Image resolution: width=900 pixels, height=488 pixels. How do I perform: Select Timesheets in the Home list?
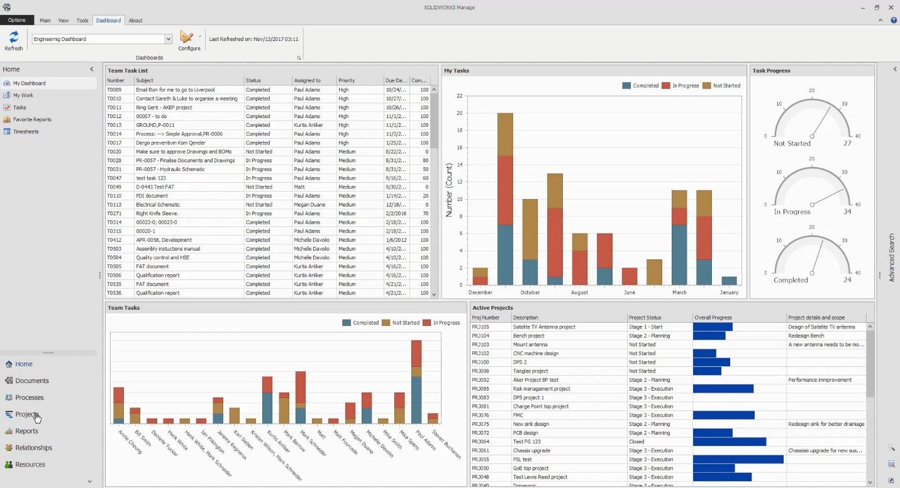pyautogui.click(x=26, y=131)
